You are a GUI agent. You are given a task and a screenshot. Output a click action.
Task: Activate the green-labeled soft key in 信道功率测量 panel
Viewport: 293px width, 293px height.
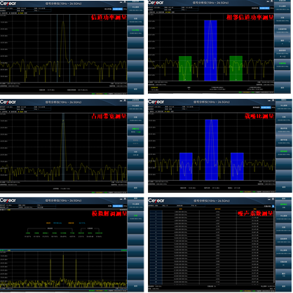135,32
